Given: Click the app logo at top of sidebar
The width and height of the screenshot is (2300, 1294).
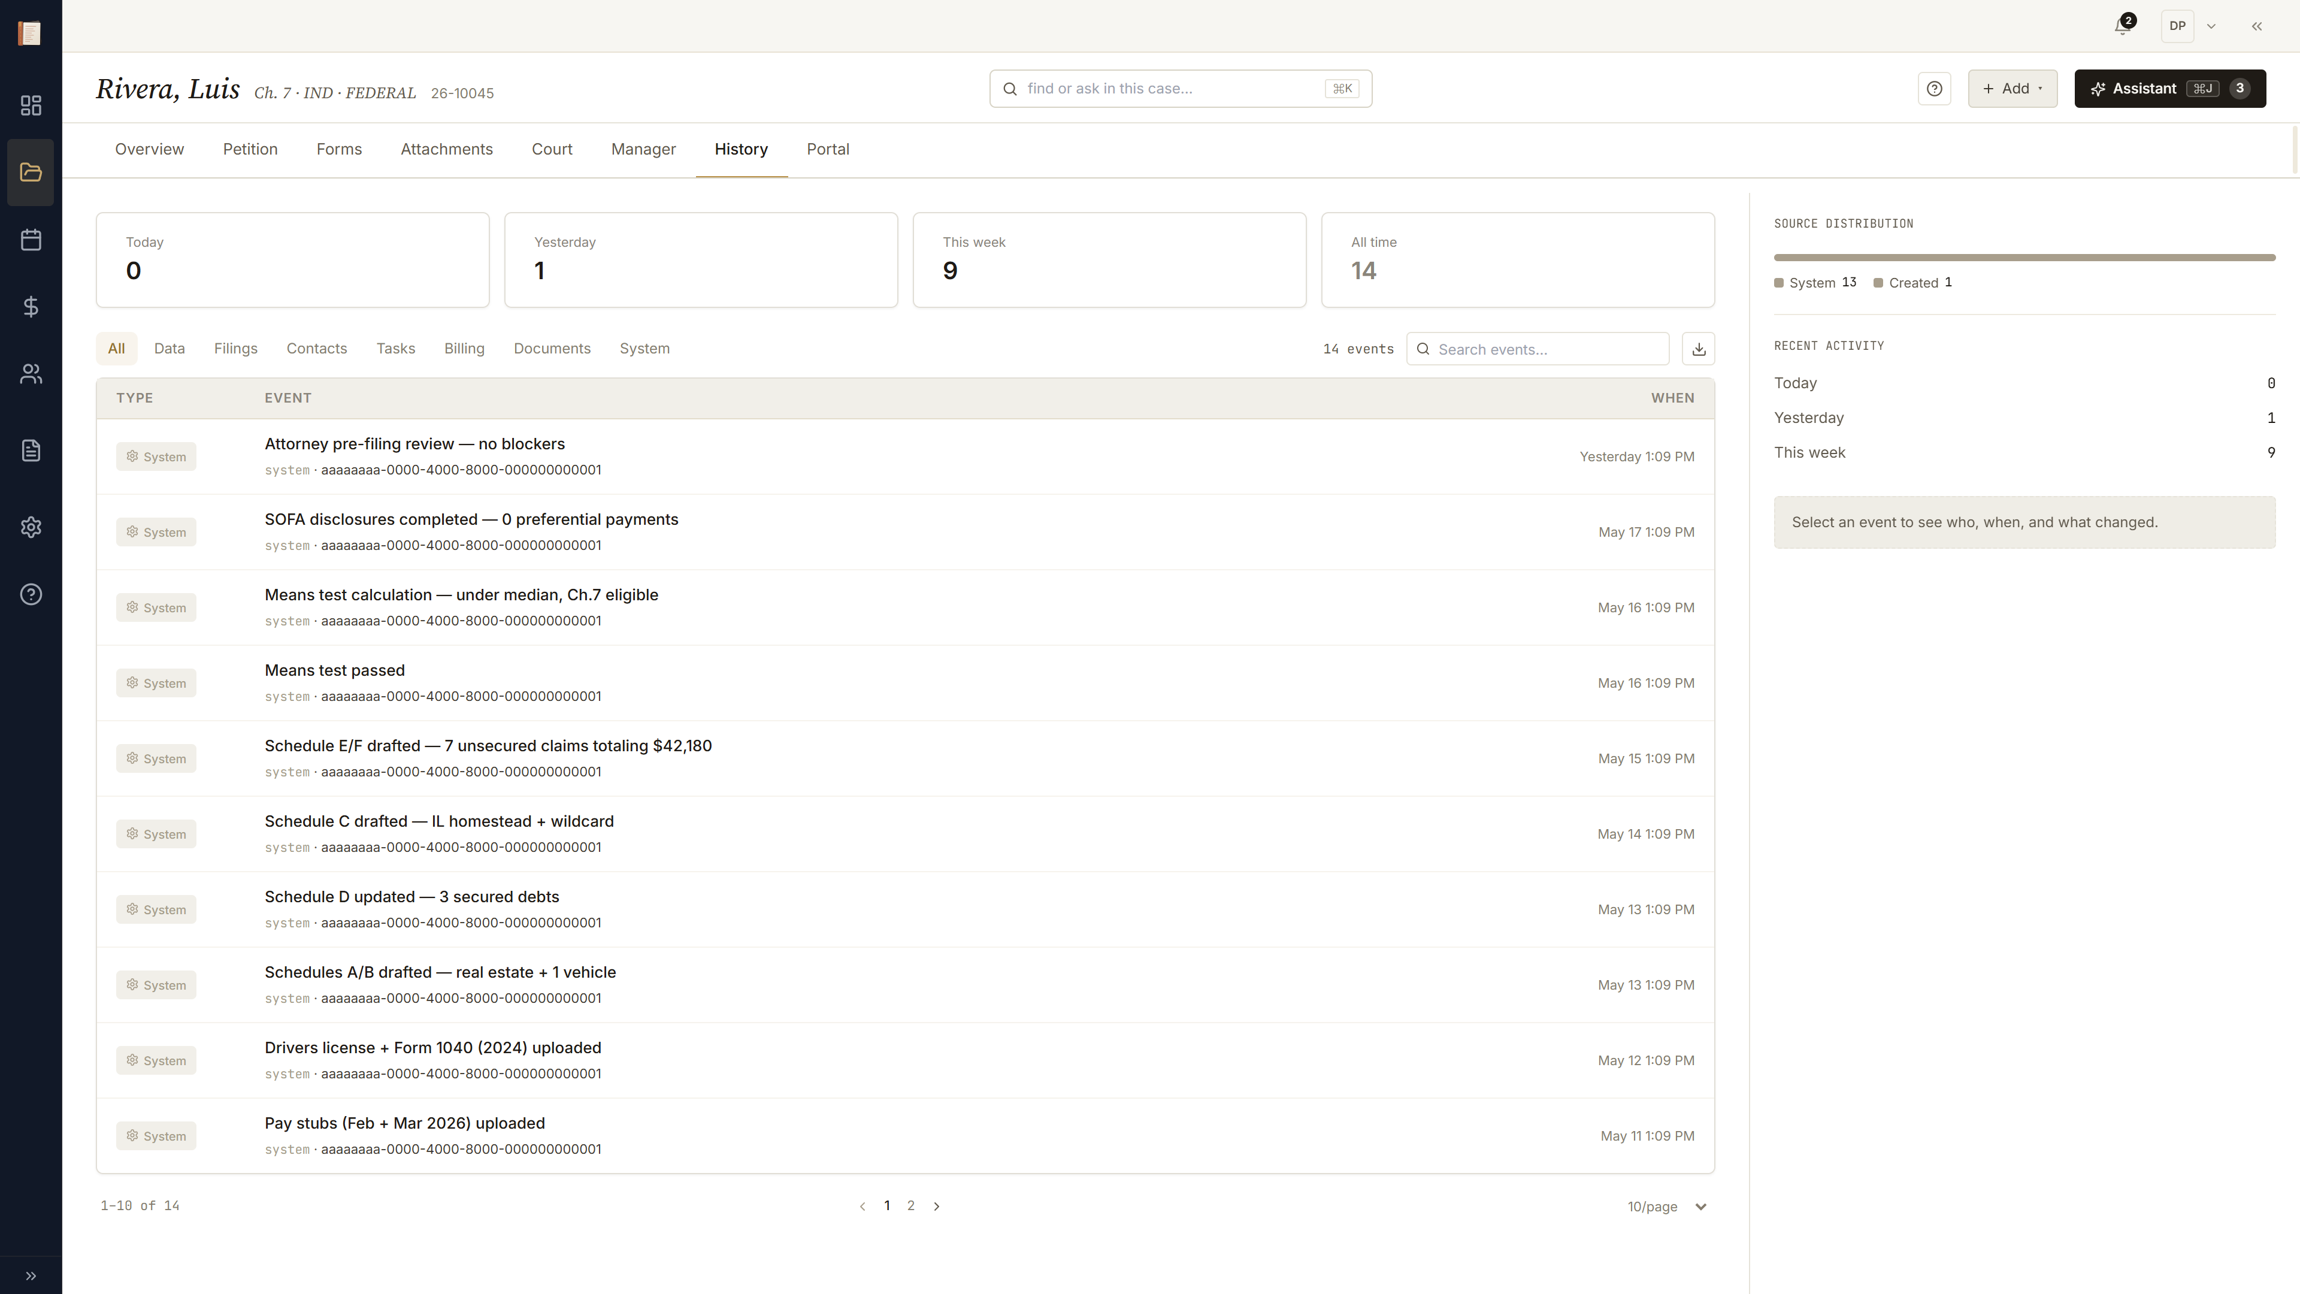Looking at the screenshot, I should pyautogui.click(x=29, y=33).
